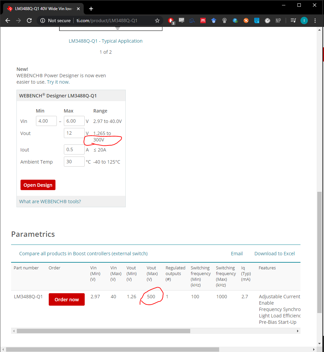
Task: Open the Chrome three-dot menu
Action: tap(315, 20)
